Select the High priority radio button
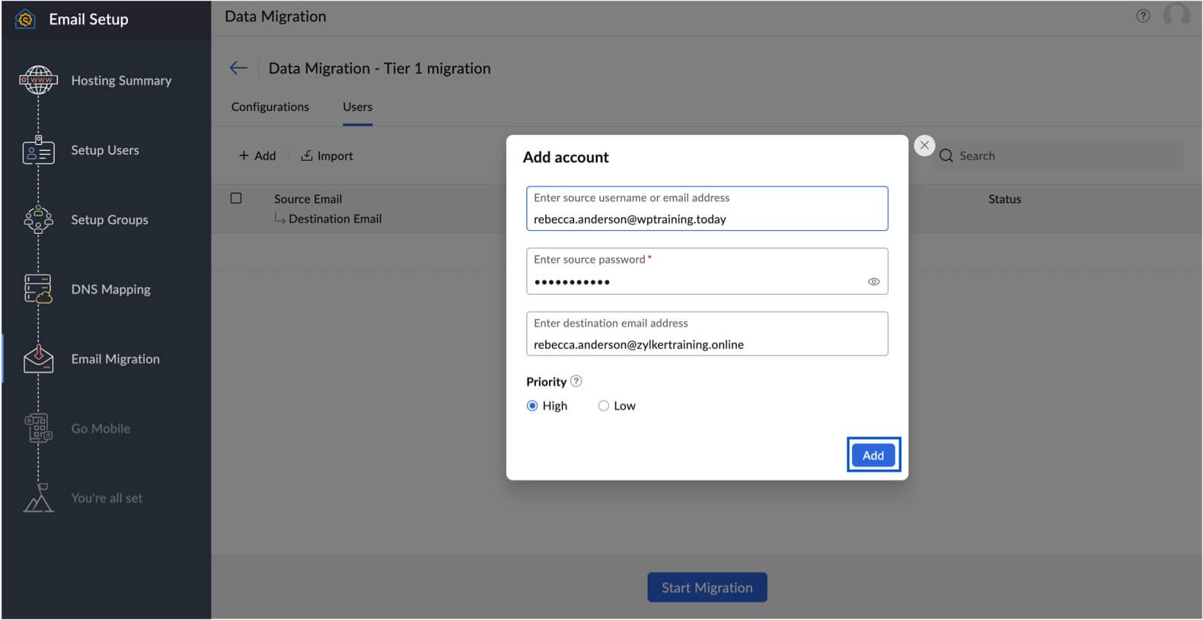1203x620 pixels. tap(532, 406)
